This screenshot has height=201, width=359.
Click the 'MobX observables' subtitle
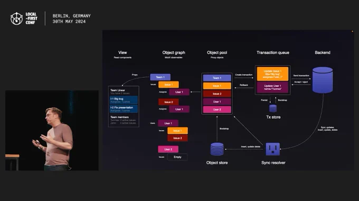point(174,57)
